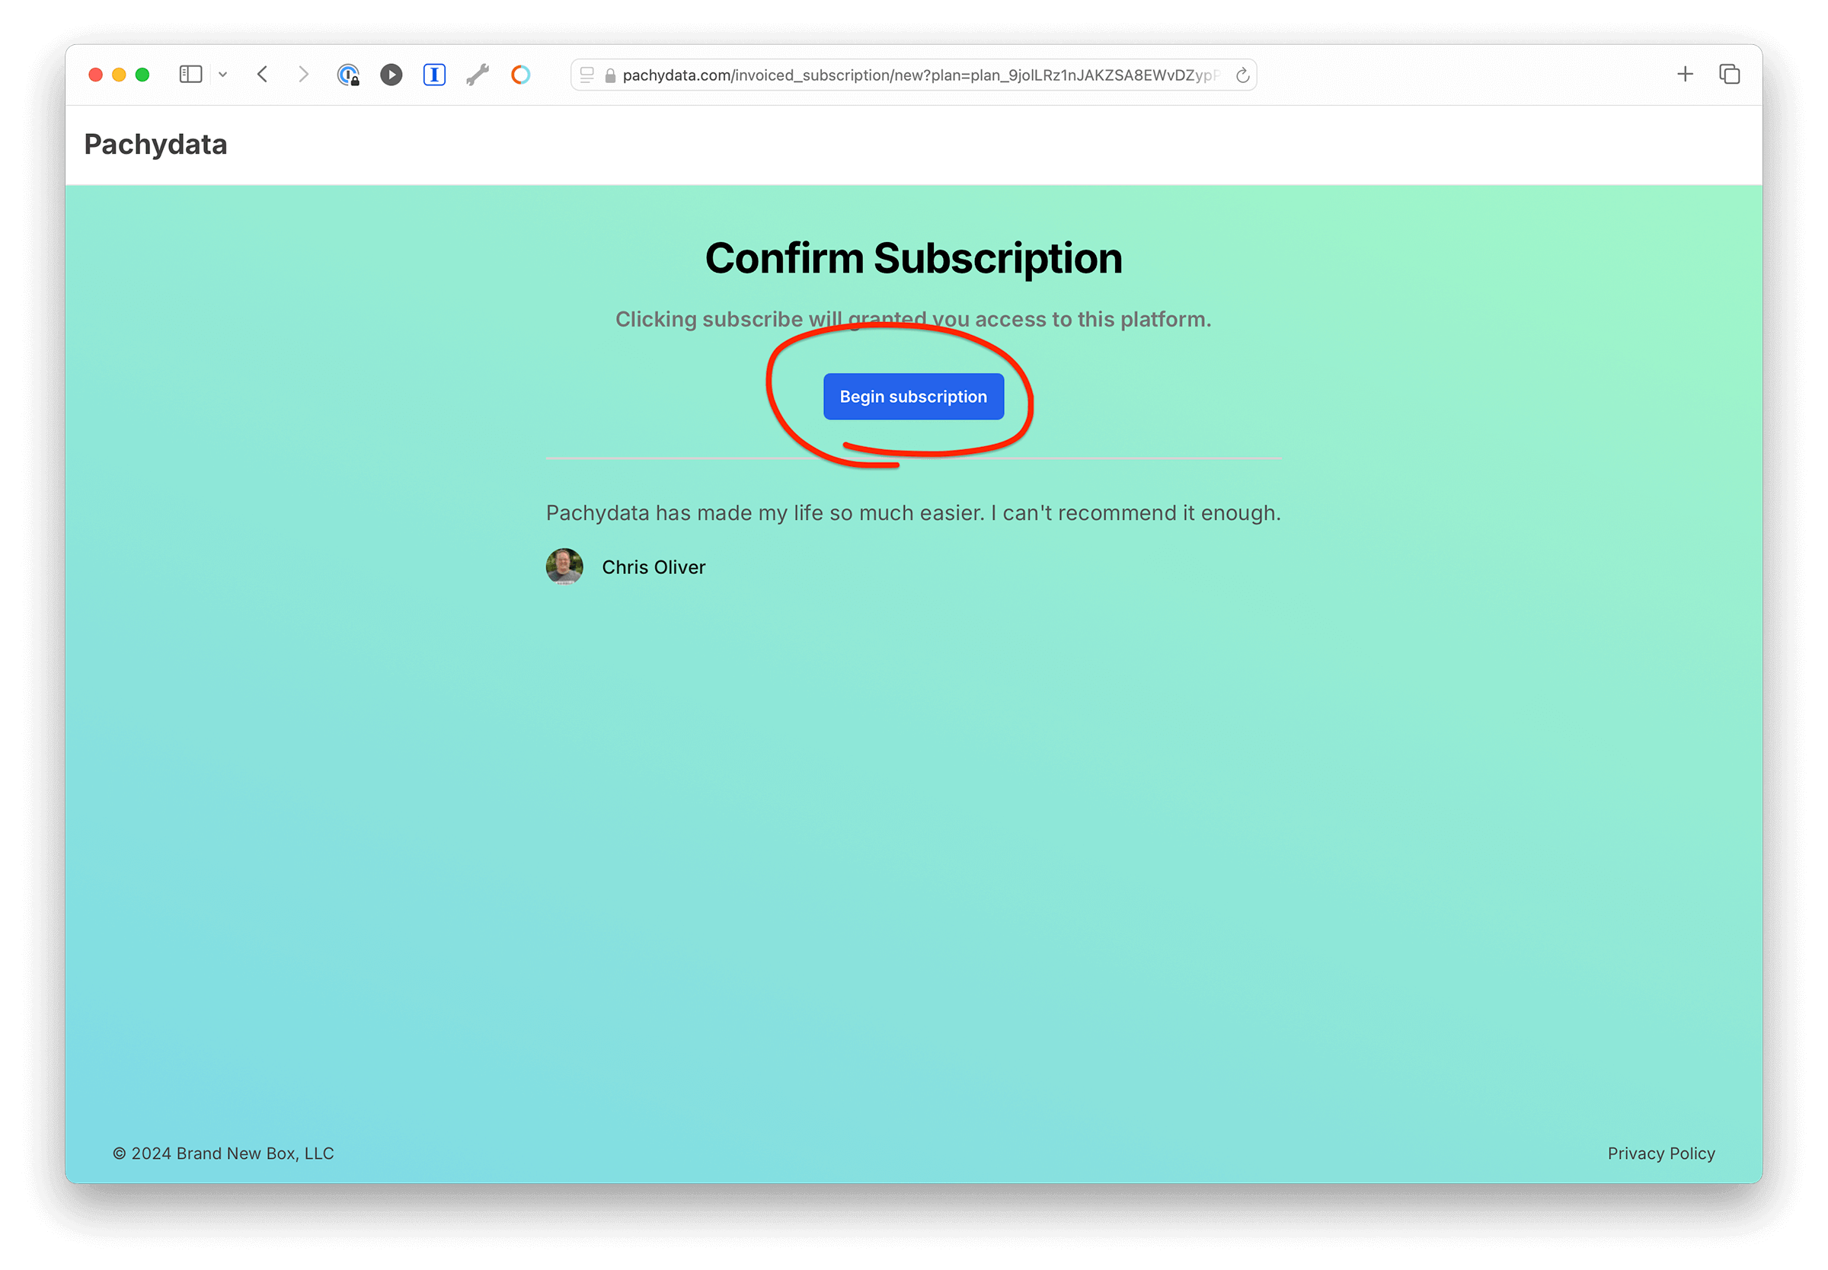Click the play button icon in toolbar
The height and width of the screenshot is (1270, 1828).
point(391,75)
